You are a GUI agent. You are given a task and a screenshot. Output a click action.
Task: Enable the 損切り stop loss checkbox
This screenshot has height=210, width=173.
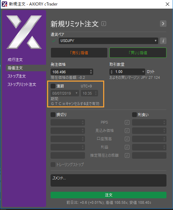point(53,115)
